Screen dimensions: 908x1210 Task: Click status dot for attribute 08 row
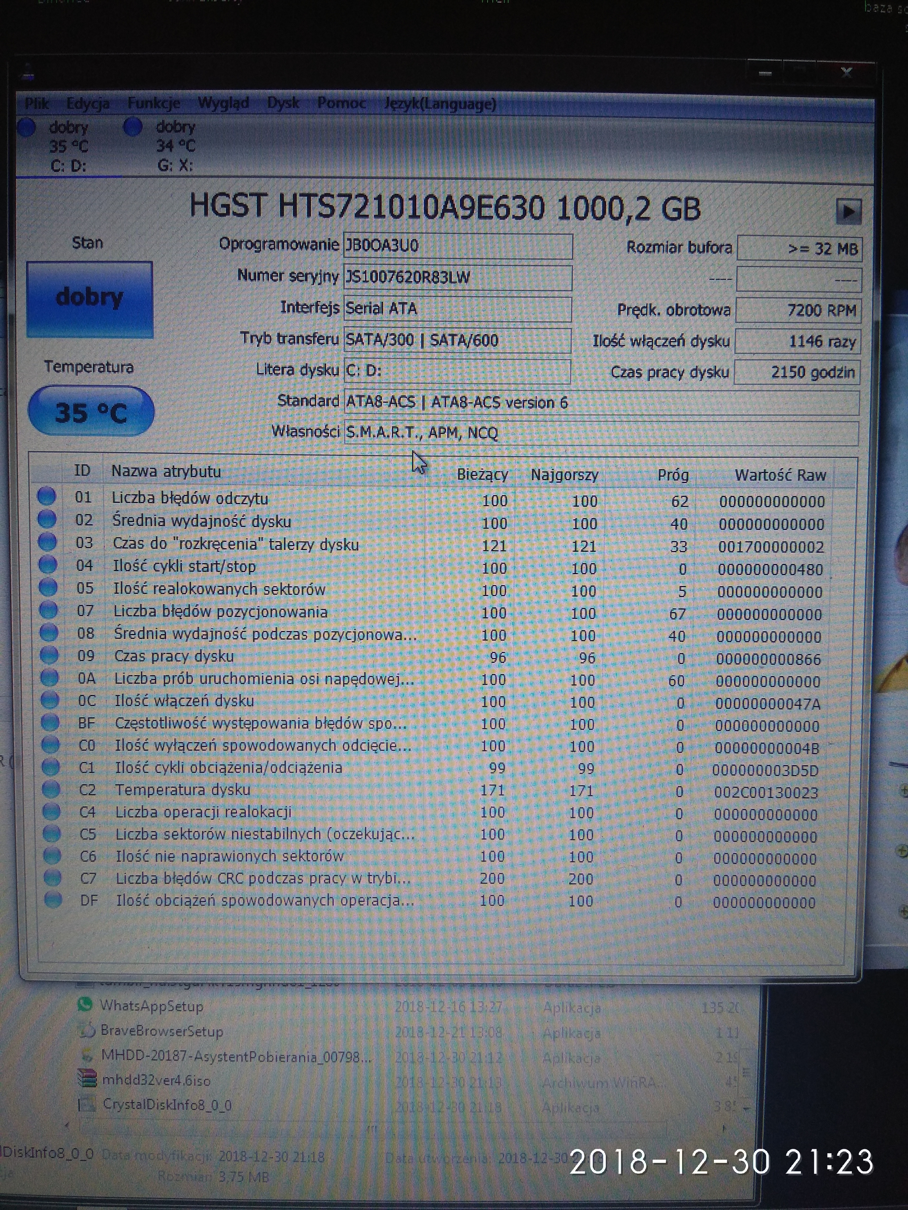coord(49,632)
